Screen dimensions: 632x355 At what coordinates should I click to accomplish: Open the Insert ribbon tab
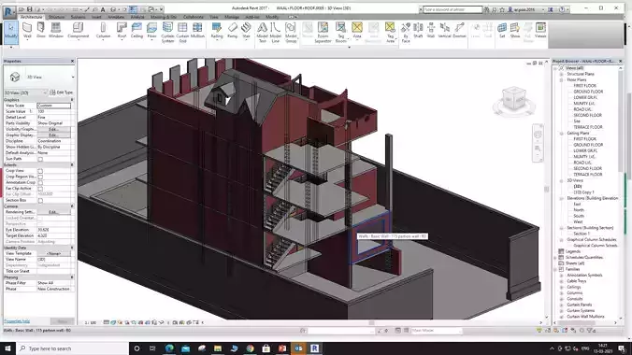coord(96,17)
